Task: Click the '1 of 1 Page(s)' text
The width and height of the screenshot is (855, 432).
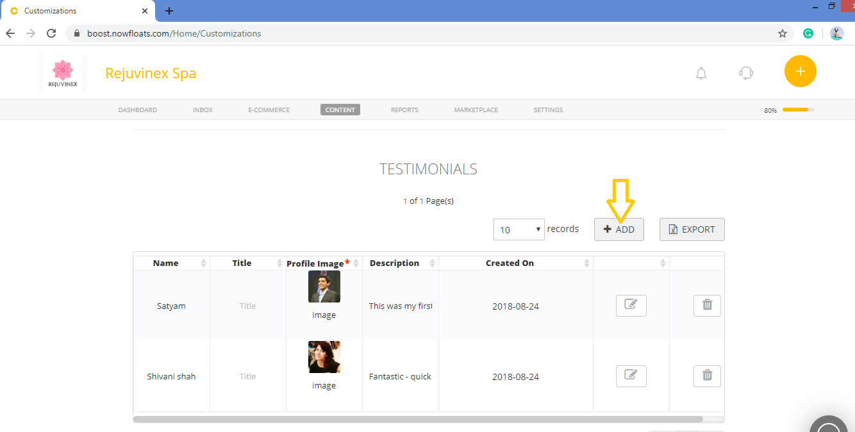Action: pyautogui.click(x=428, y=201)
